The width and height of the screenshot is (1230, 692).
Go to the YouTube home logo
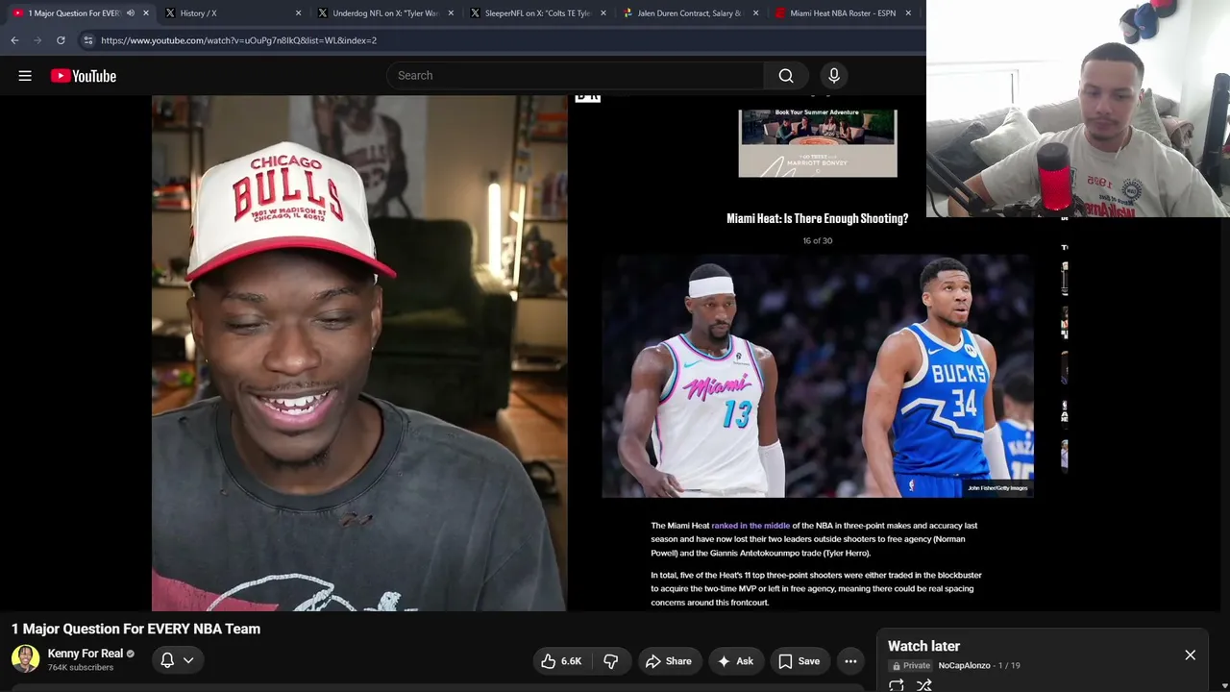tap(84, 76)
